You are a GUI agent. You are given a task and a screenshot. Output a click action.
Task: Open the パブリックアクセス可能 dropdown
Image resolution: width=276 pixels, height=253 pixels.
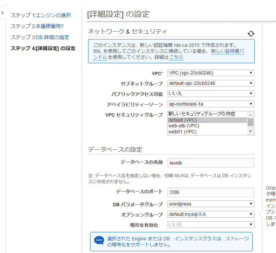point(211,94)
